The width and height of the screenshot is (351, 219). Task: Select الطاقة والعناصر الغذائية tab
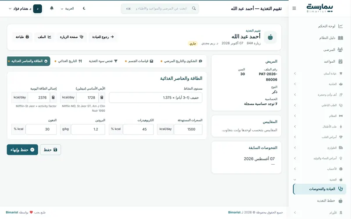click(x=29, y=61)
